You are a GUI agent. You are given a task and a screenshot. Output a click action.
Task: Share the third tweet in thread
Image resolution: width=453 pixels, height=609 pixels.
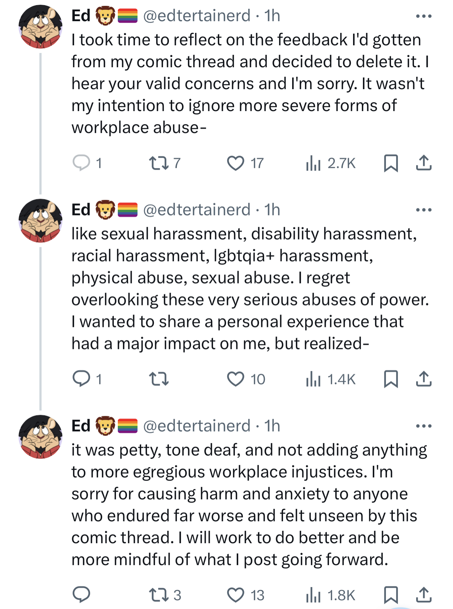(423, 595)
